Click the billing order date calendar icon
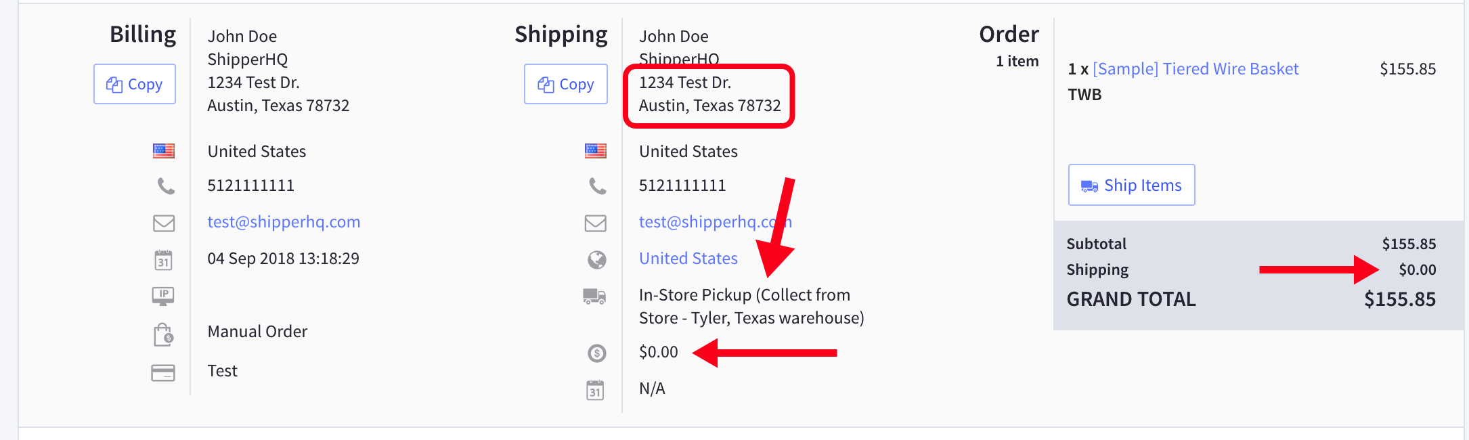This screenshot has height=440, width=1469. [x=164, y=260]
